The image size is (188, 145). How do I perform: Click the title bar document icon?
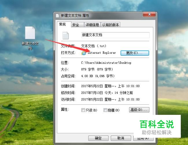(x=57, y=16)
